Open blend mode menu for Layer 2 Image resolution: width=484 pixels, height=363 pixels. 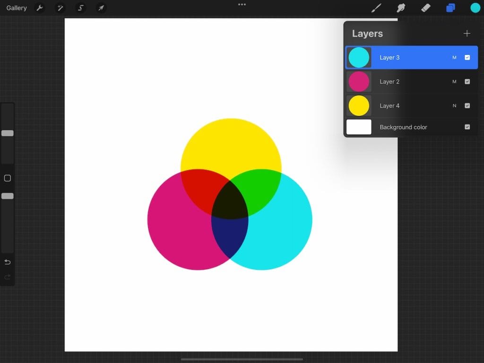[454, 81]
